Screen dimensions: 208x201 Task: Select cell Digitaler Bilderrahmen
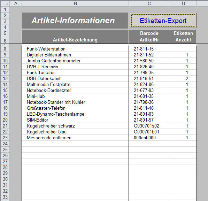pyautogui.click(x=75, y=55)
